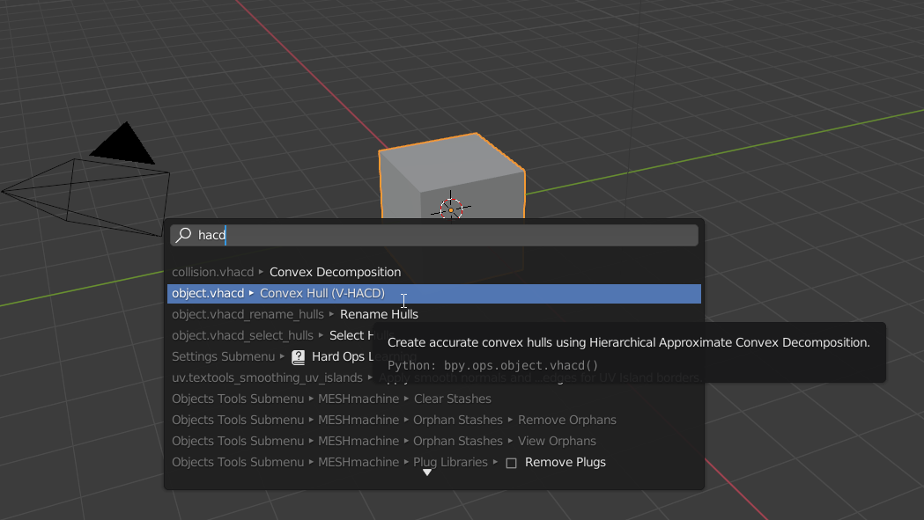Image resolution: width=924 pixels, height=520 pixels.
Task: Toggle the Remove Plugs checkbox
Action: tap(512, 462)
